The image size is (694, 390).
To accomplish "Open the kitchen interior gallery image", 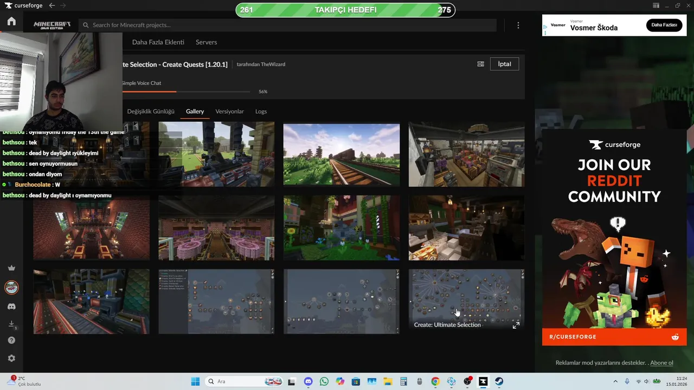I will [x=466, y=228].
